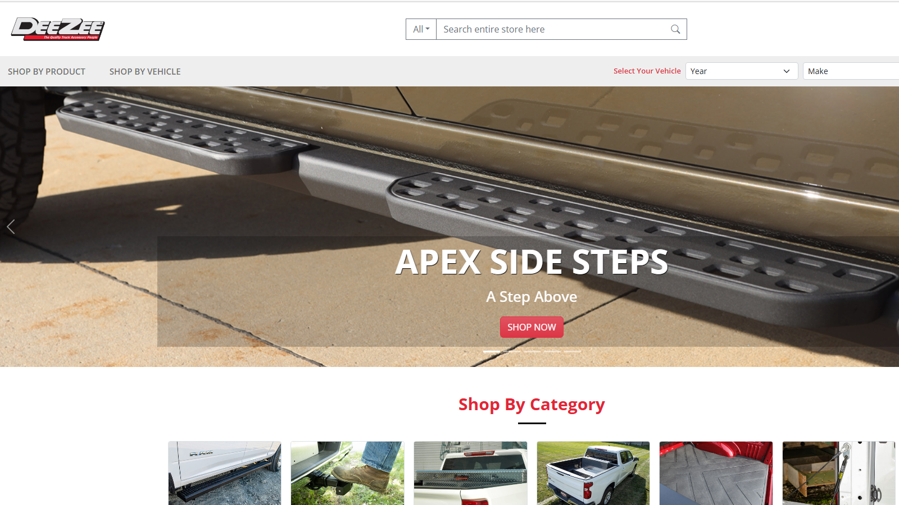Open the truck tool box category thumbnail

470,473
